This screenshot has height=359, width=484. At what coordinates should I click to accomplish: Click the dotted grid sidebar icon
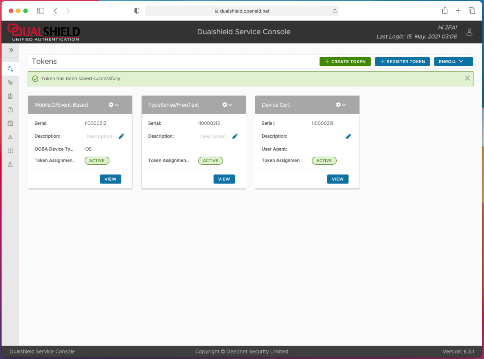pyautogui.click(x=10, y=151)
